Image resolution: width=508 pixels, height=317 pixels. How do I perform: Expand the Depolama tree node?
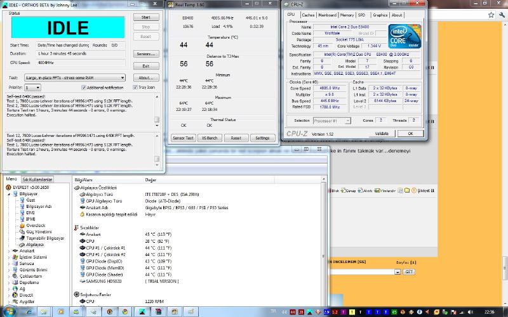(x=9, y=282)
